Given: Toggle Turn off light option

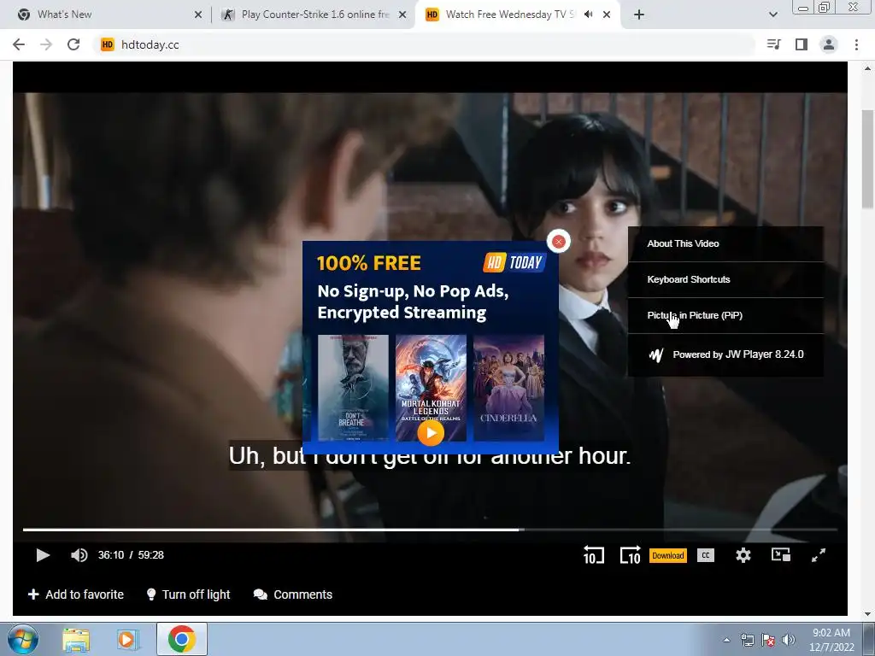Looking at the screenshot, I should coord(188,594).
